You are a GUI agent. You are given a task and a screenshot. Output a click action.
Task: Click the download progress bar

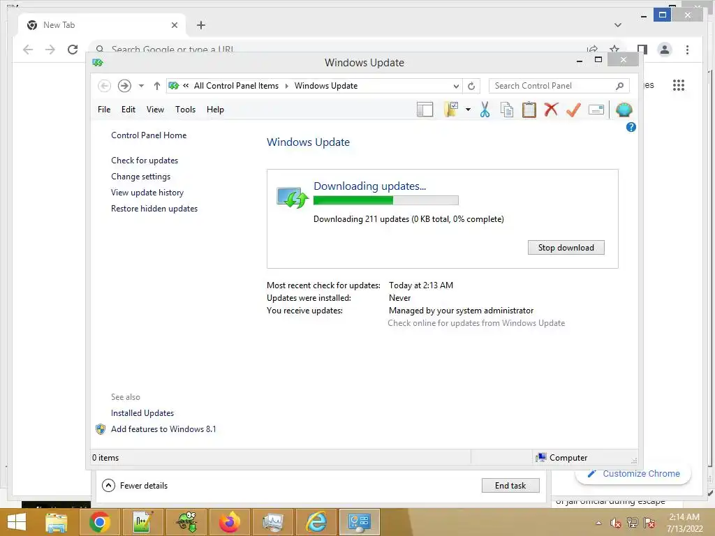point(385,200)
